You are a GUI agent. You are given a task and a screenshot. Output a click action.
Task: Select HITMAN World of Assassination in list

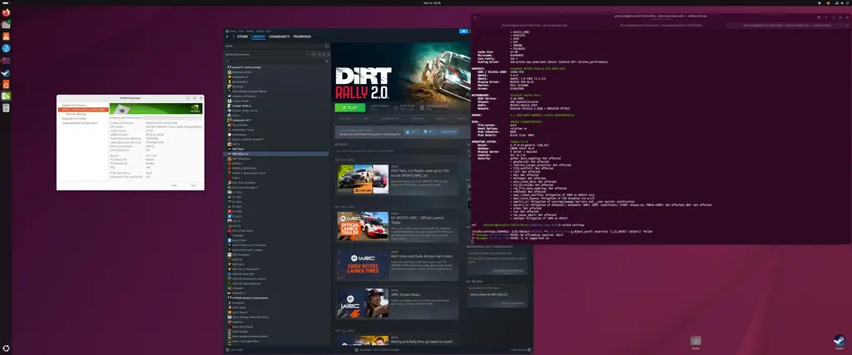250,298
